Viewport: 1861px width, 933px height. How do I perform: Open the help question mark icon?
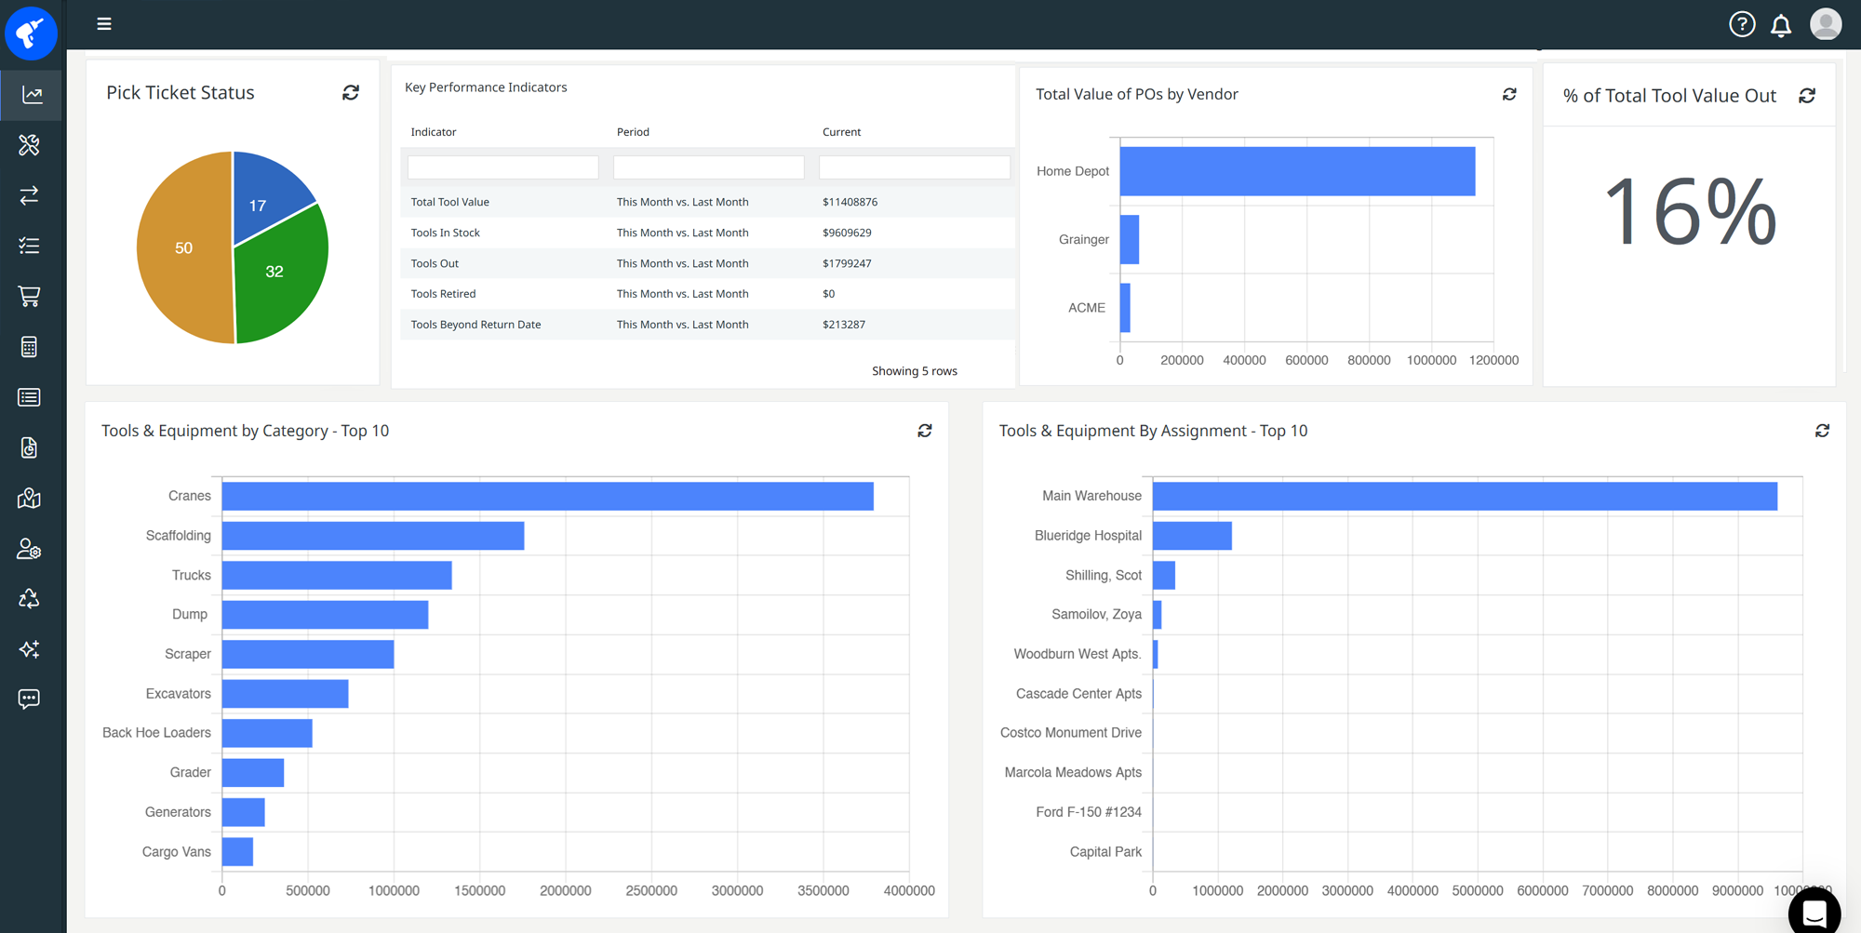coord(1742,24)
